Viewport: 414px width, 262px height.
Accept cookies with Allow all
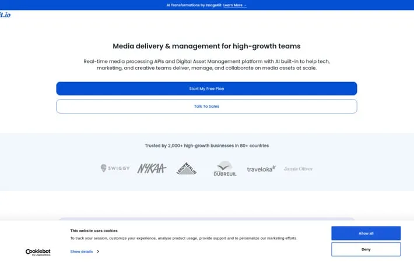[x=366, y=233]
